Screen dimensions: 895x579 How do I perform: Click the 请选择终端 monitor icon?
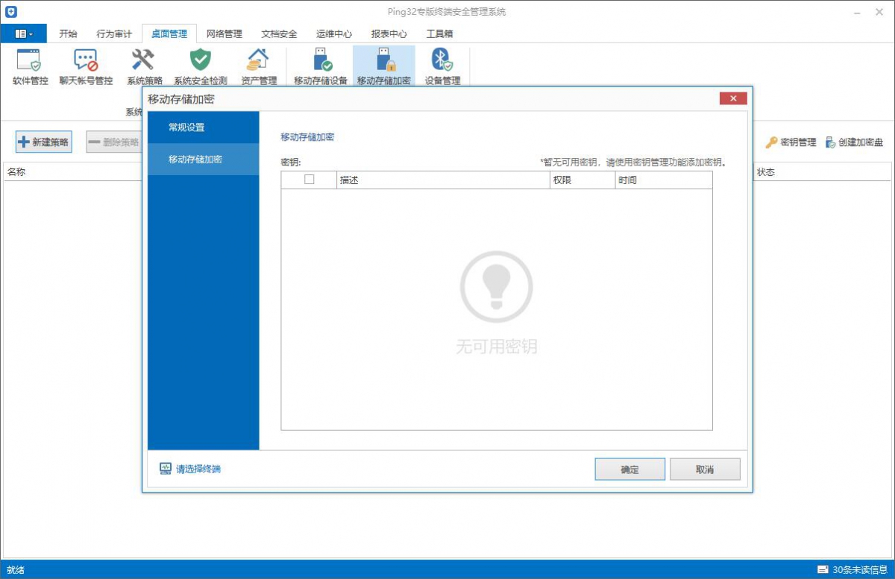(x=166, y=469)
